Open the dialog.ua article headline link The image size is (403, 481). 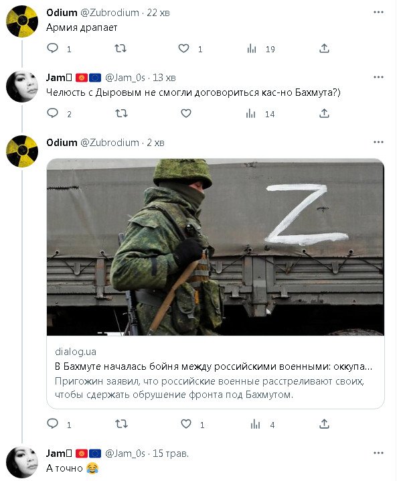coord(213,367)
